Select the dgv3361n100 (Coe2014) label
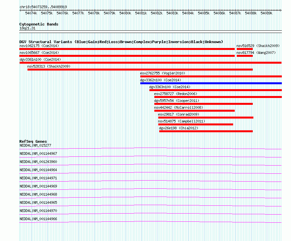The height and width of the screenshot is (241, 291). [x=40, y=59]
